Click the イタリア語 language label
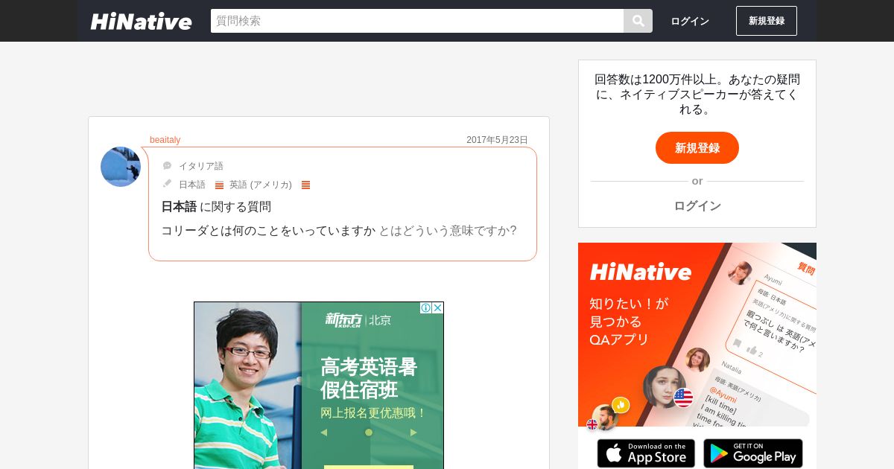The width and height of the screenshot is (894, 469). pos(201,166)
